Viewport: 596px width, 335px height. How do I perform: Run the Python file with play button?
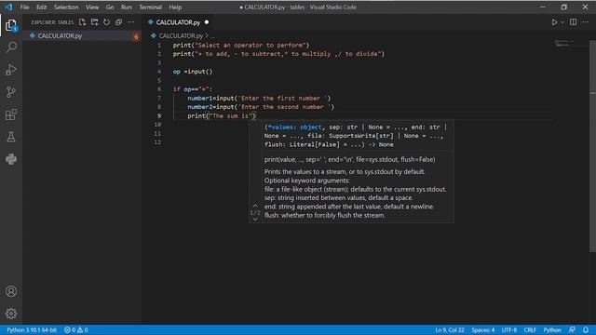(554, 22)
